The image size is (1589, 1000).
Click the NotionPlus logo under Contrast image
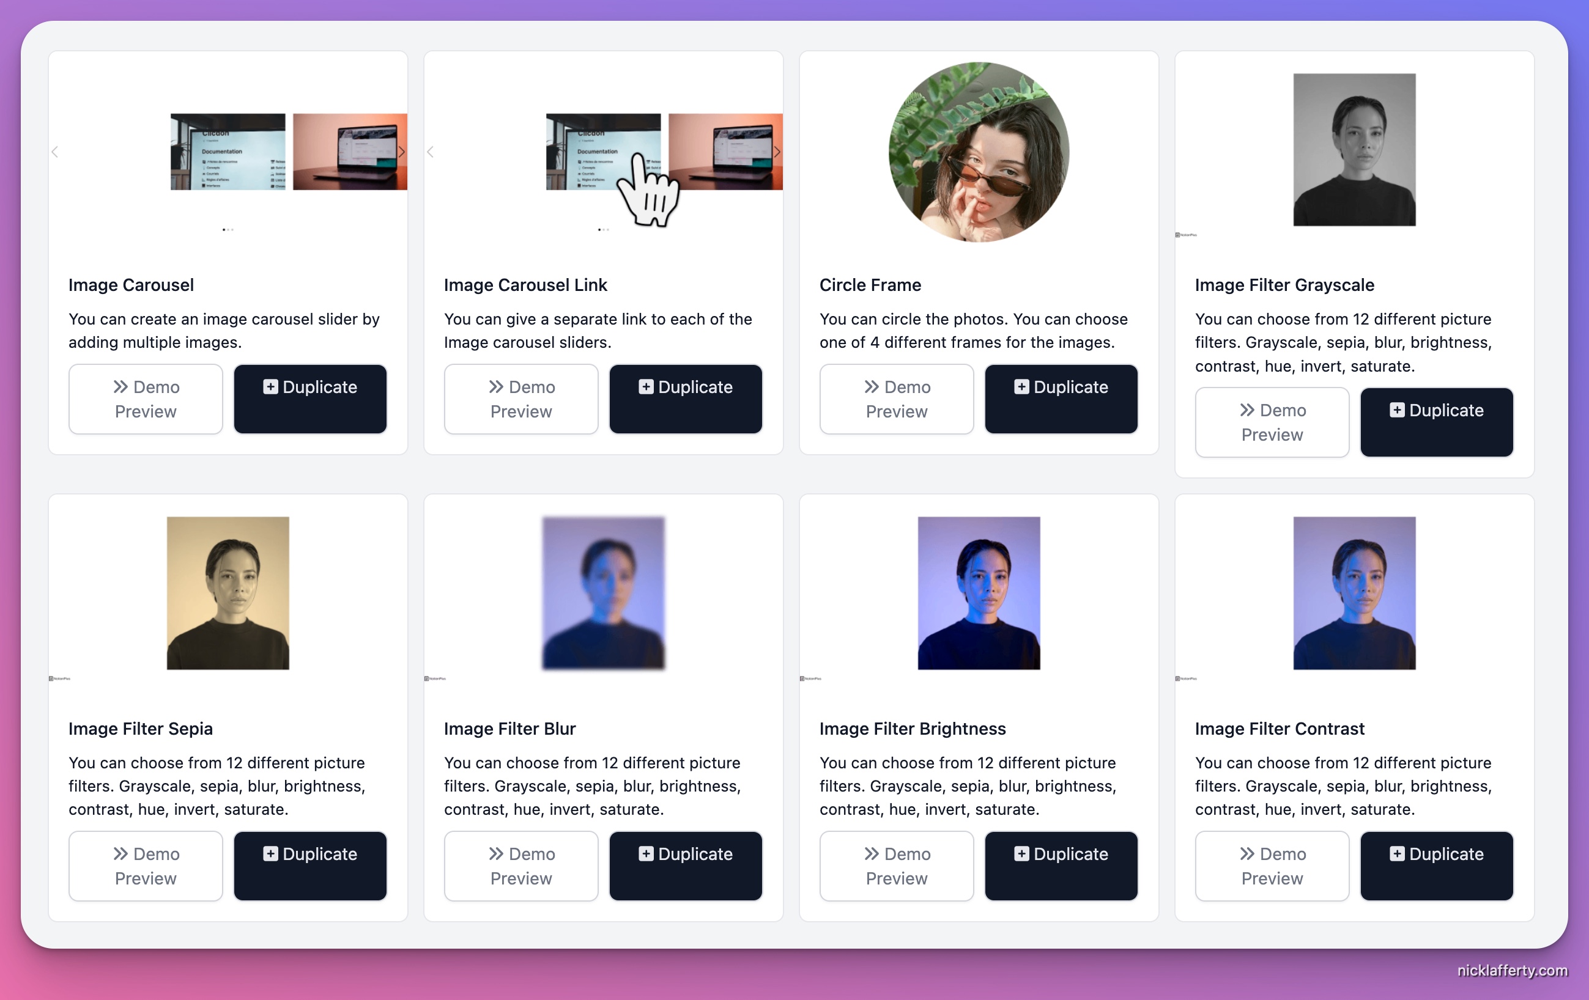[x=1186, y=678]
